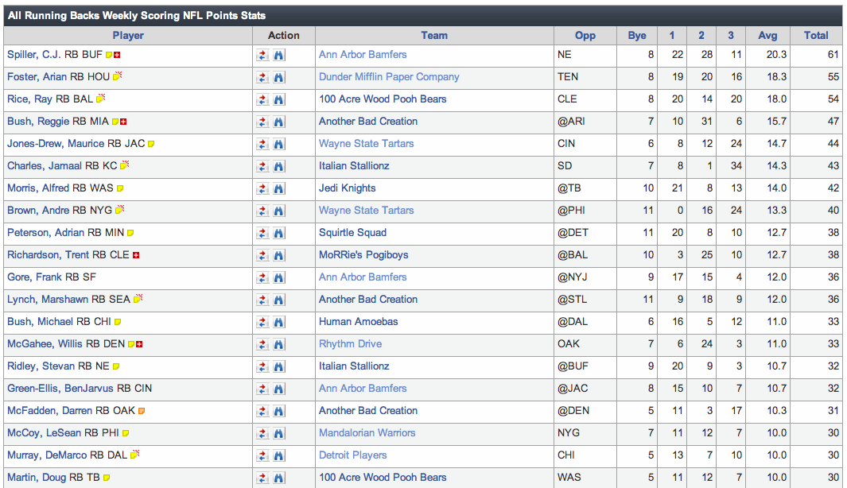The image size is (847, 488).
Task: Sort by the Bye column header
Action: coord(637,35)
